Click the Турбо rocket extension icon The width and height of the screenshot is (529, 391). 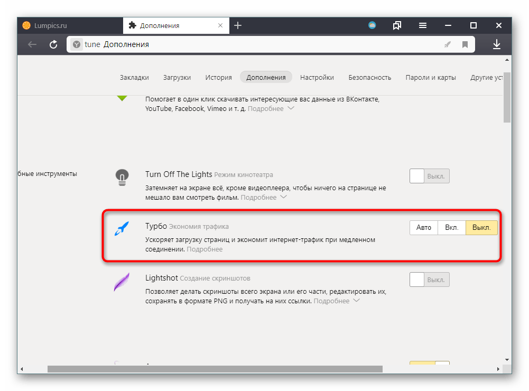tap(122, 228)
